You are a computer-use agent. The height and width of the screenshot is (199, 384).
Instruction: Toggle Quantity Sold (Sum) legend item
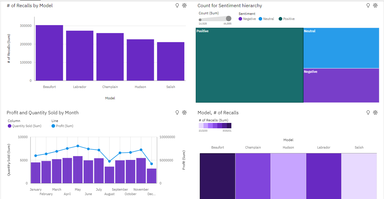(x=25, y=126)
